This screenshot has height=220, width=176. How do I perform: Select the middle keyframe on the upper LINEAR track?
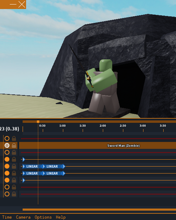[44, 166]
